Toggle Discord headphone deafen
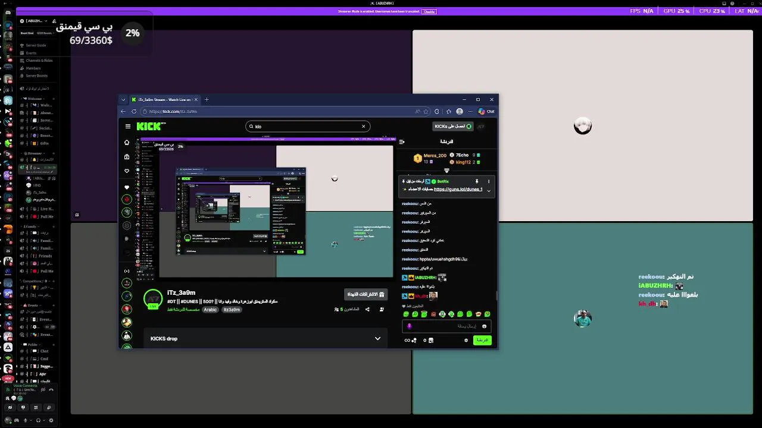 pos(38,420)
